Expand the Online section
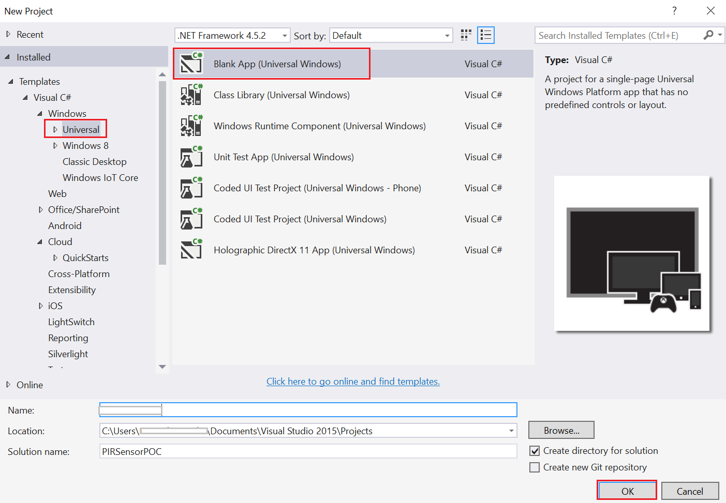 (8, 385)
